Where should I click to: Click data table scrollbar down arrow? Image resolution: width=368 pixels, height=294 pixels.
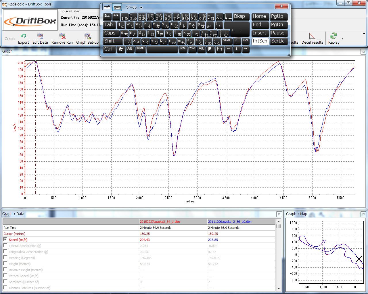278,289
